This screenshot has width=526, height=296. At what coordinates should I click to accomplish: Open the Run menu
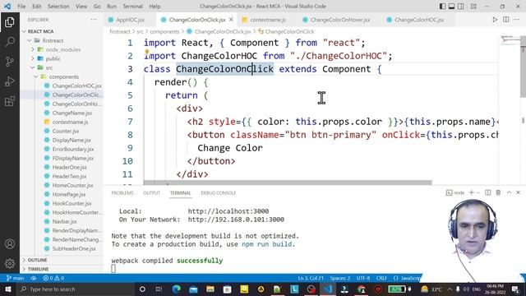[x=112, y=7]
